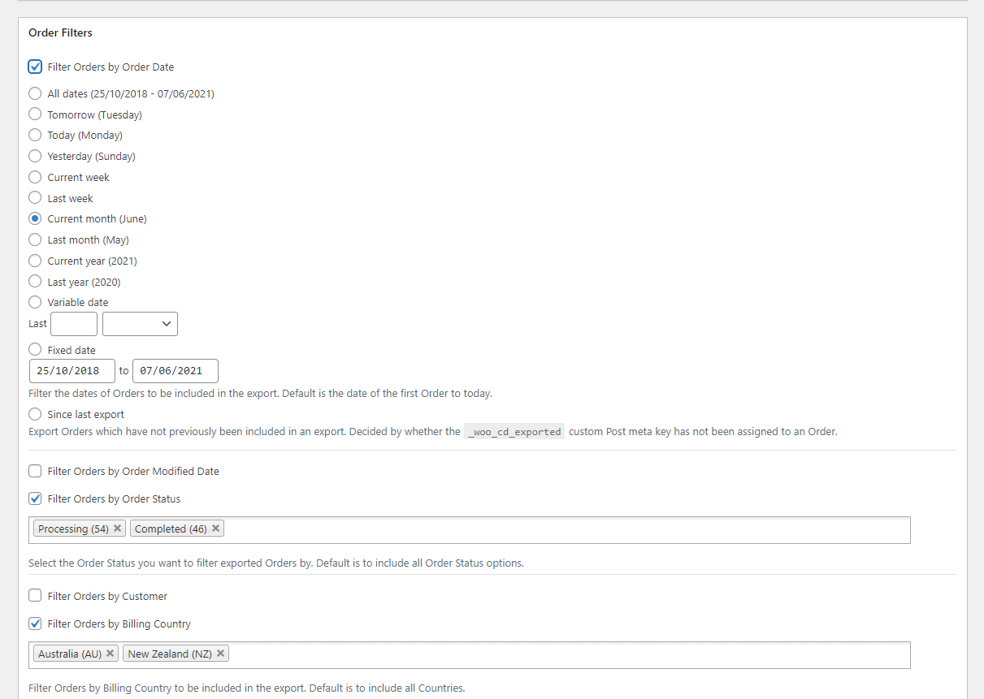
Task: Click the end date field 07/06/2021
Action: point(175,371)
